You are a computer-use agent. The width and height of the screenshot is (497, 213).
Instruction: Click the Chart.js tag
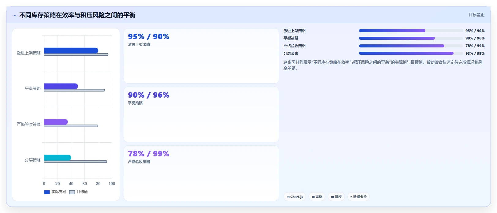pos(295,197)
